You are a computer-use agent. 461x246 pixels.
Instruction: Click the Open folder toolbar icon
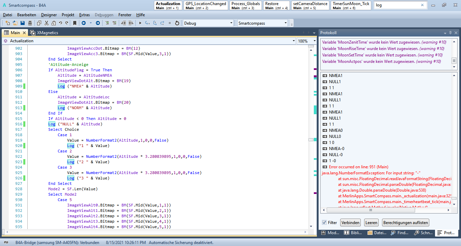(x=15, y=23)
